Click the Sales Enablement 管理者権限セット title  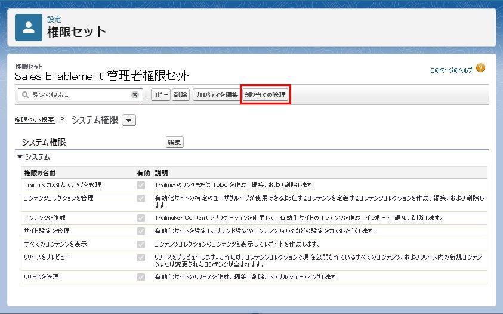pos(103,76)
